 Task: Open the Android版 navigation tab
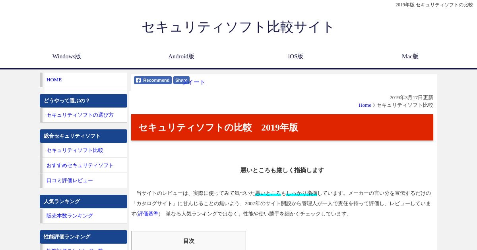(181, 56)
